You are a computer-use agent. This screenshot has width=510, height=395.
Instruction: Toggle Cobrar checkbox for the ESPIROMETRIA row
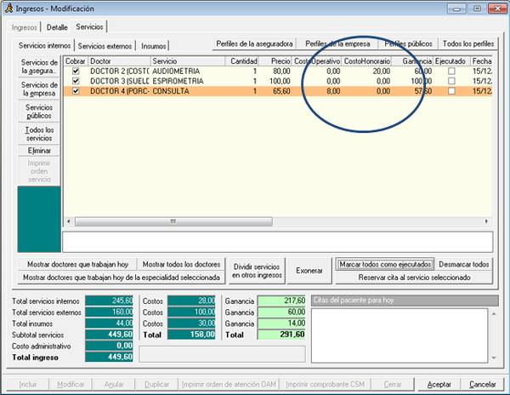[x=76, y=81]
